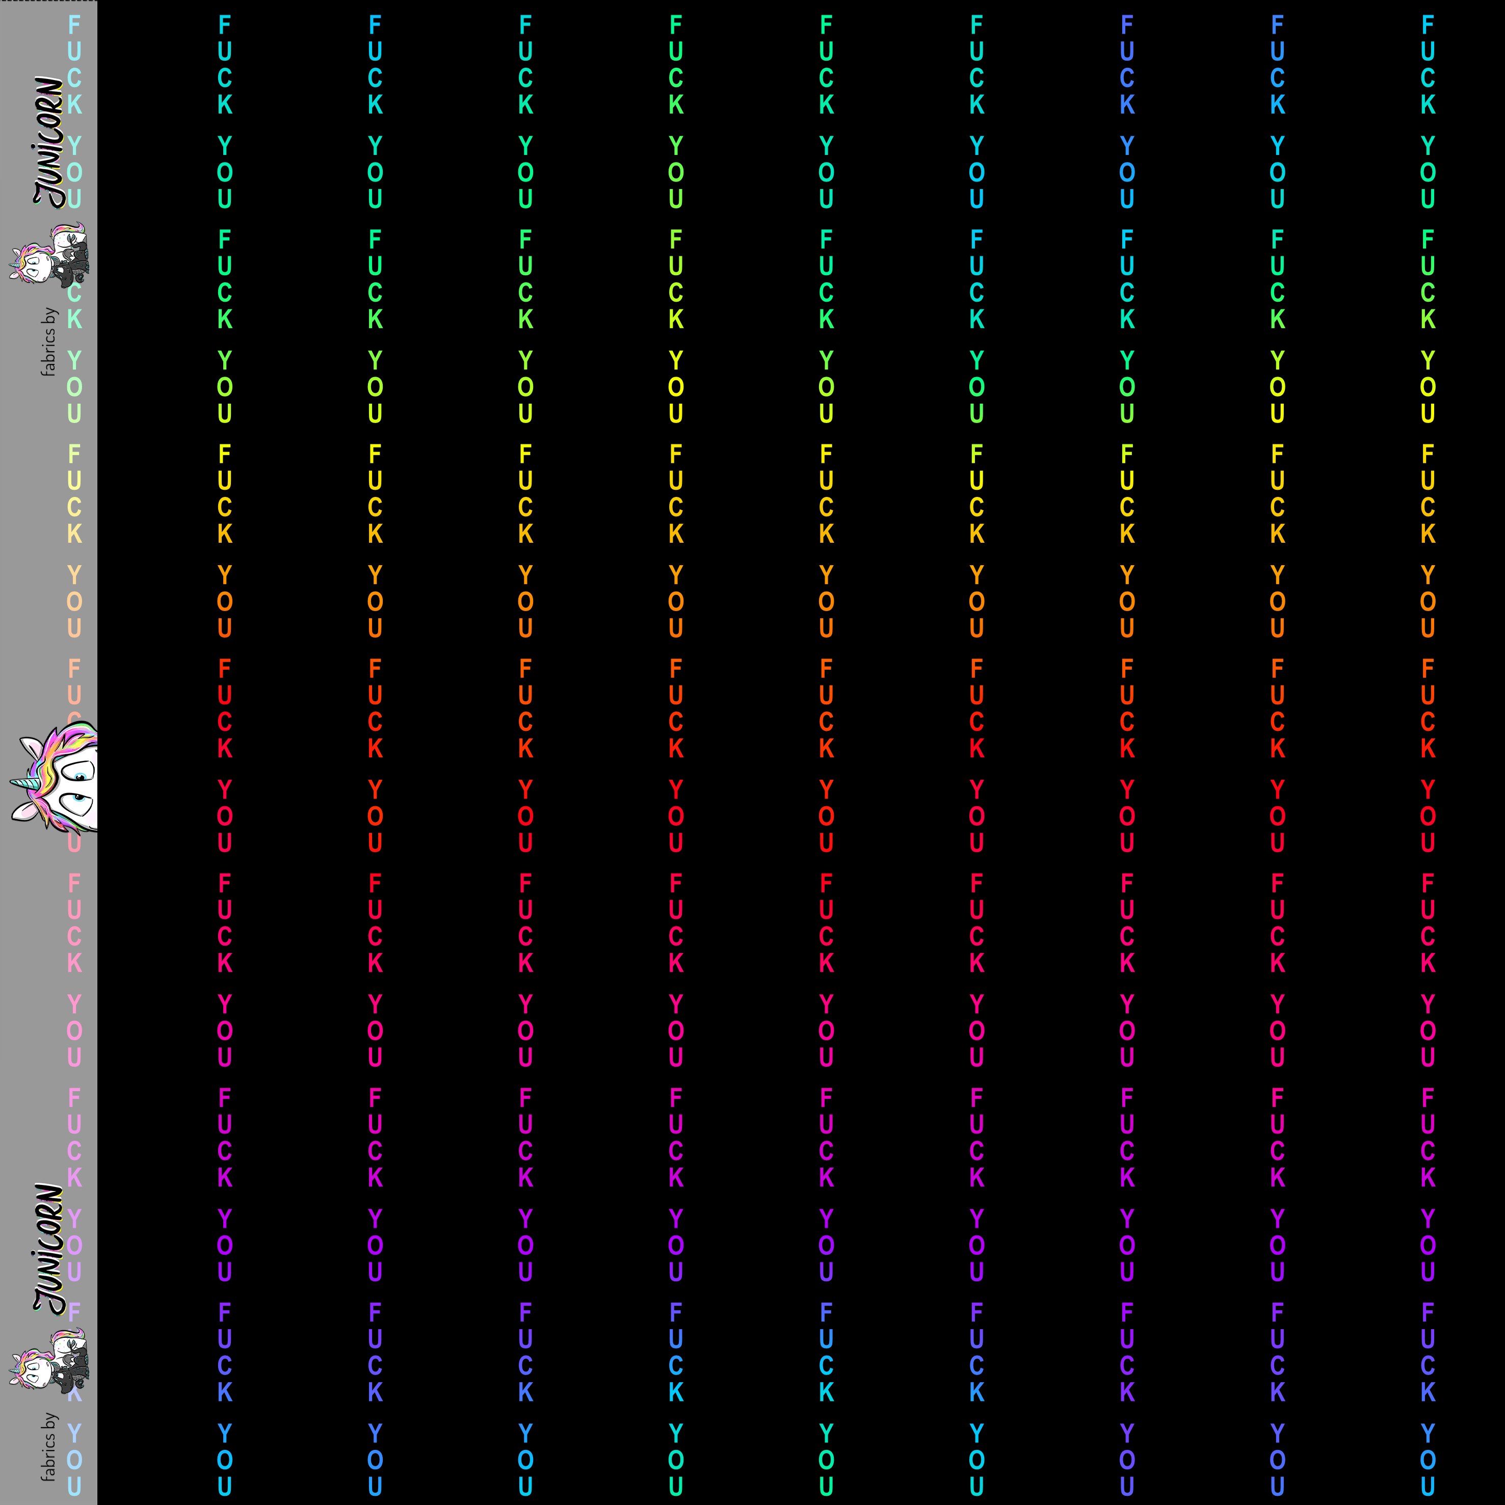
Task: Click the upper Junicorn script logo
Action: (48, 142)
